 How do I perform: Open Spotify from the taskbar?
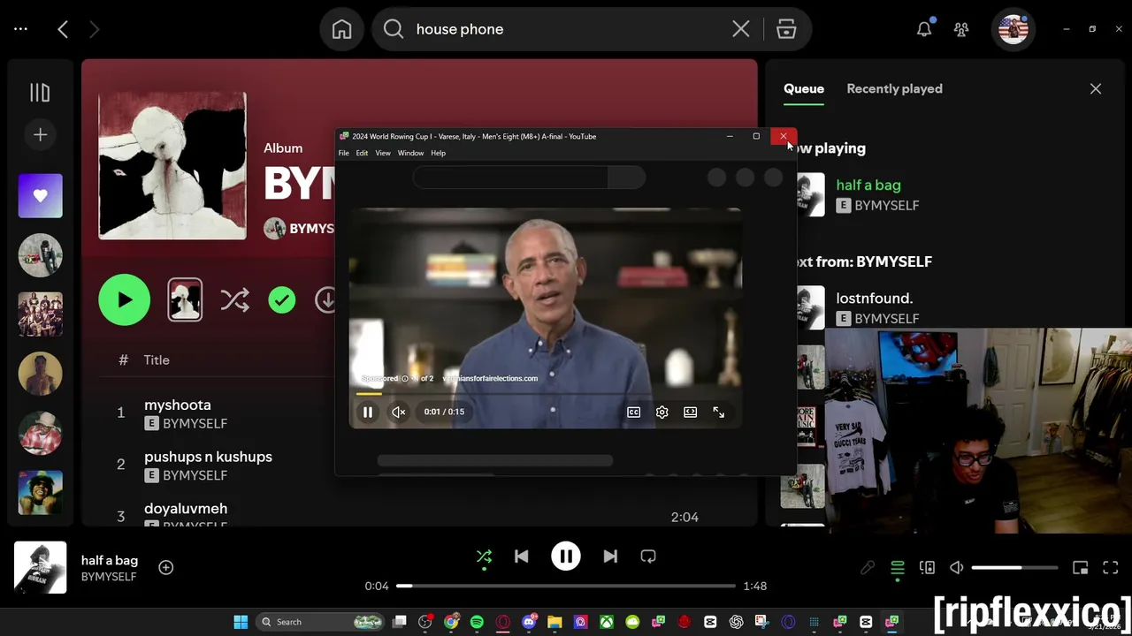coord(477,622)
